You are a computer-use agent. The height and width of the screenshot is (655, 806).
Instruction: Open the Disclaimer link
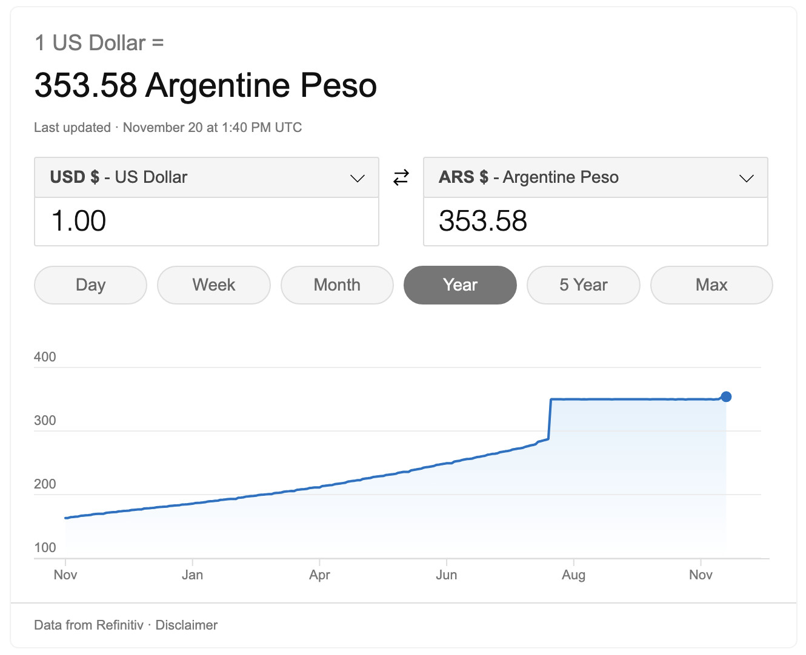(x=187, y=625)
